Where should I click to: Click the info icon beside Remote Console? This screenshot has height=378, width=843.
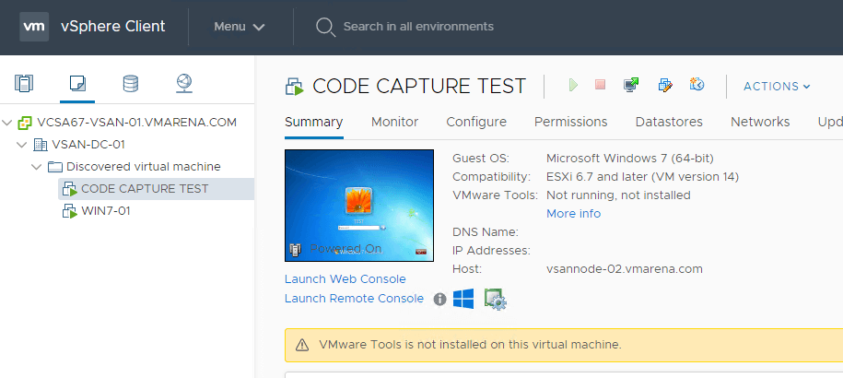[x=439, y=299]
